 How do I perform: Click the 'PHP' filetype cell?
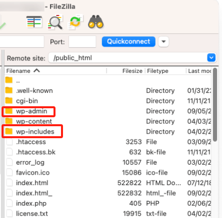point(152,204)
